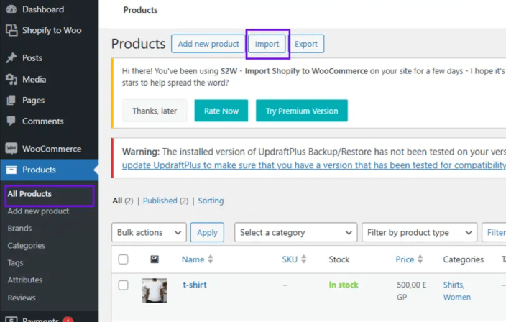The height and width of the screenshot is (322, 506).
Task: Open the Bulk actions dropdown
Action: [149, 232]
